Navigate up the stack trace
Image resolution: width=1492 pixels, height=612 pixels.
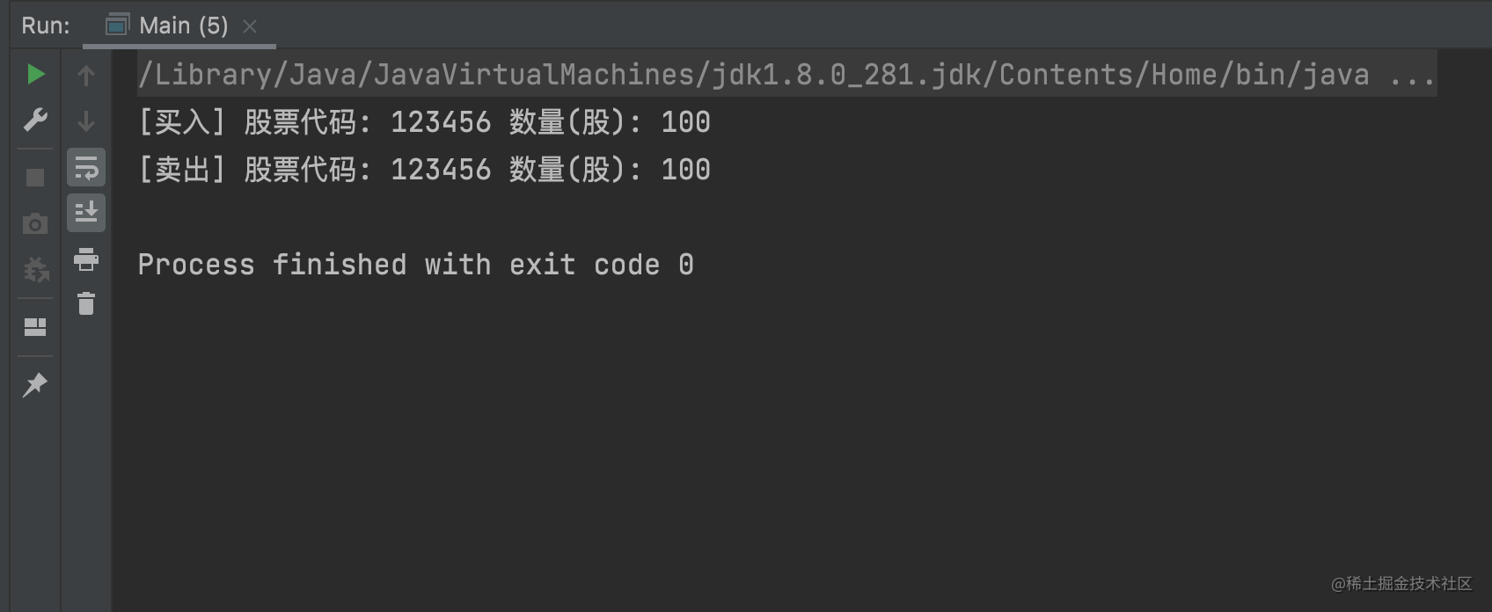pos(85,74)
